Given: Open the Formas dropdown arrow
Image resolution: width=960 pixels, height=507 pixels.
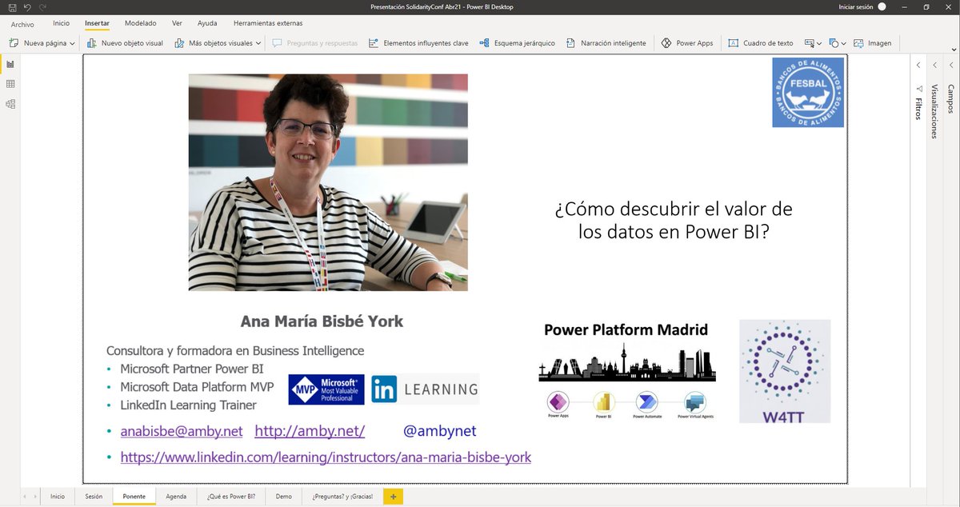Looking at the screenshot, I should pos(844,44).
